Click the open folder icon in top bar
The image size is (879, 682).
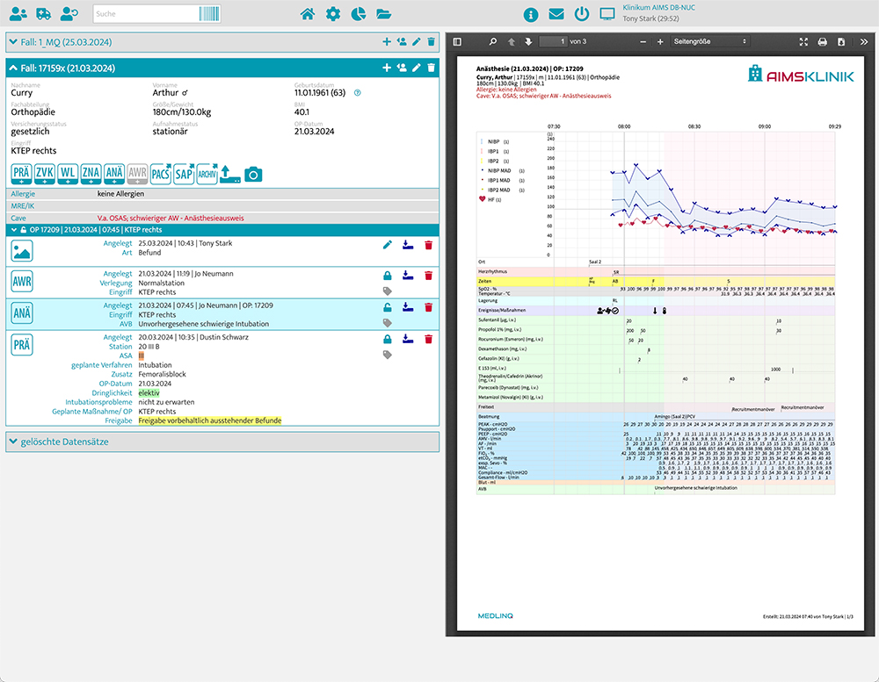coord(384,14)
